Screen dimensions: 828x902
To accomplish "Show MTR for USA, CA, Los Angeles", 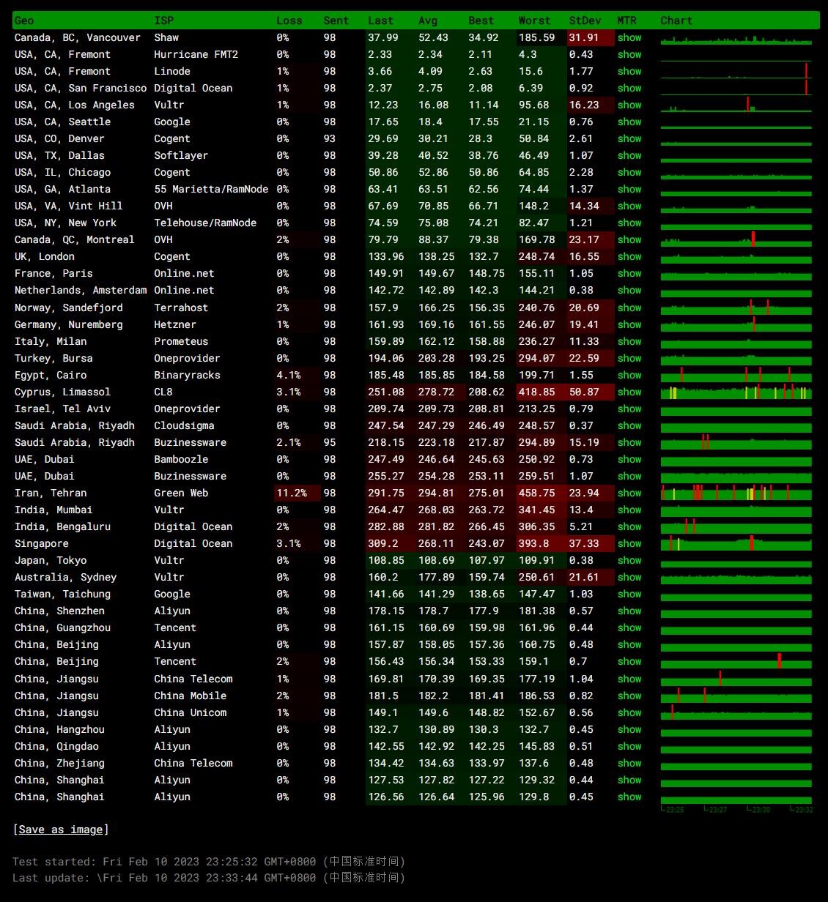I will (629, 105).
